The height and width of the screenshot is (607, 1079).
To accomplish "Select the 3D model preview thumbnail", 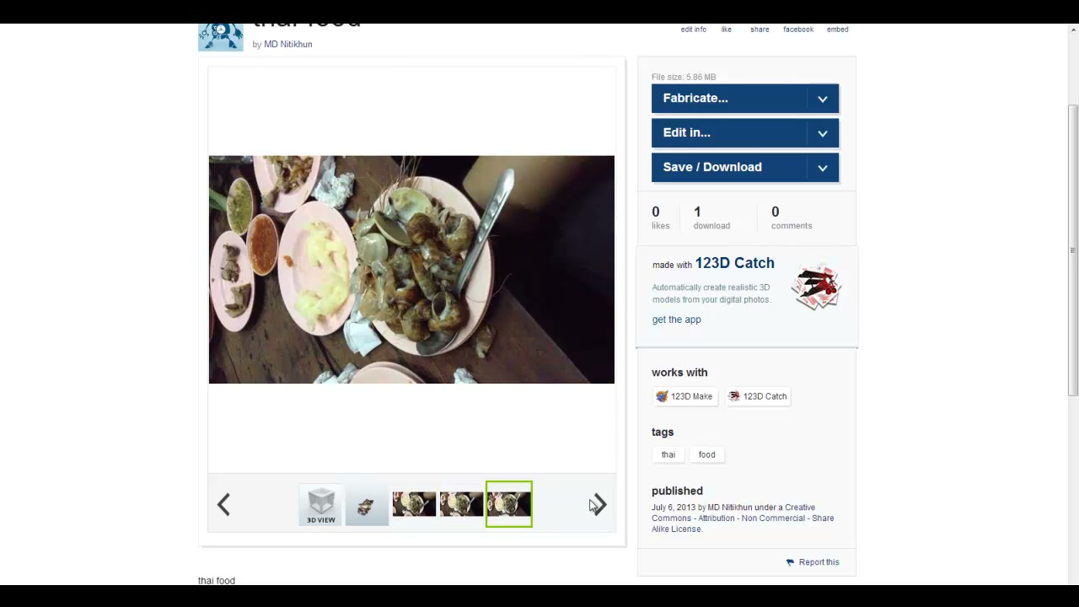I will pos(367,505).
